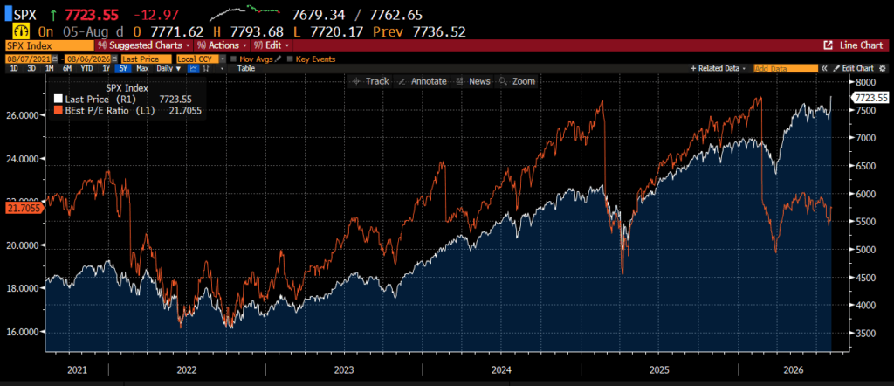894x386 pixels.
Task: Click the L 7720.17 low value
Action: coord(328,31)
